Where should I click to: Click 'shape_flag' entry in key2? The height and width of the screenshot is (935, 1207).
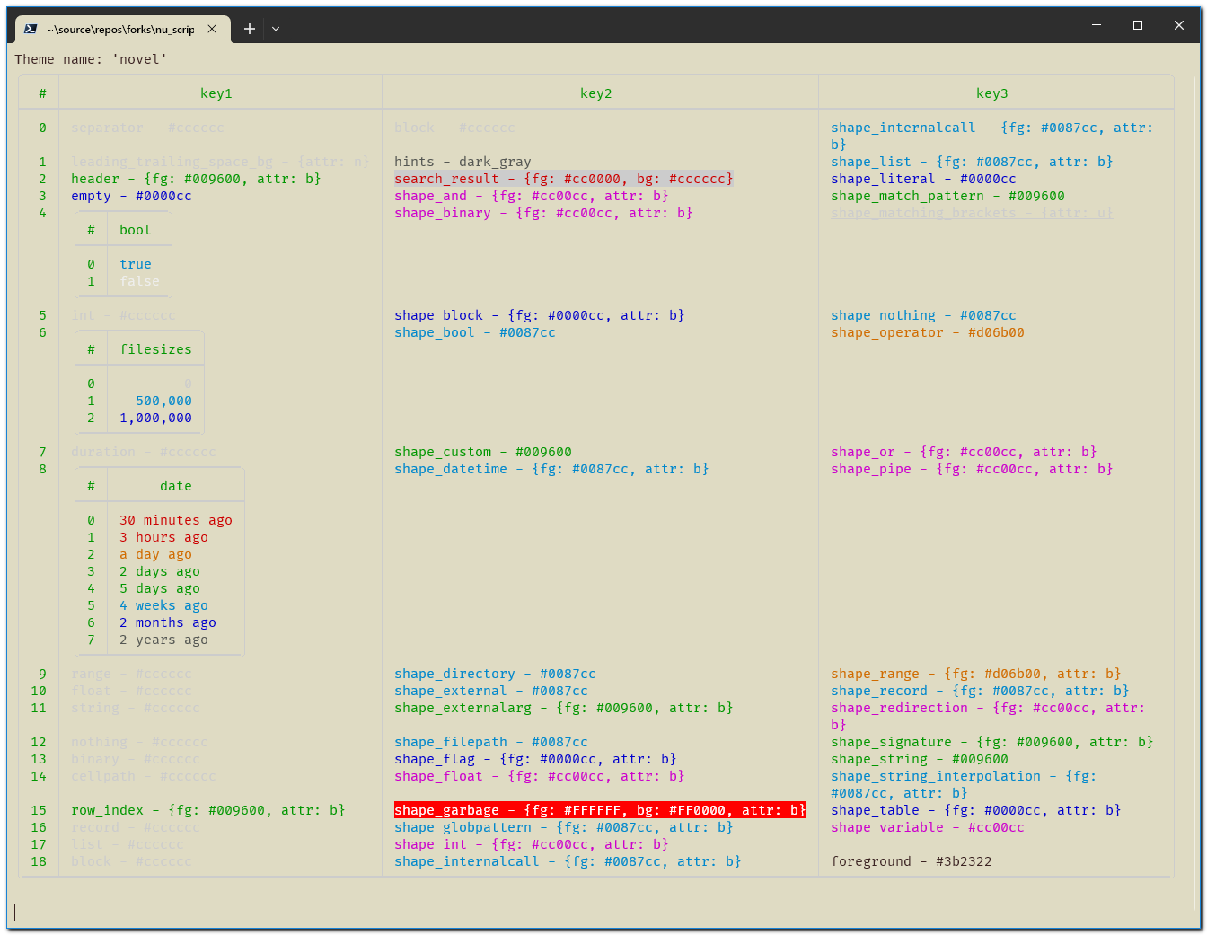(x=535, y=759)
